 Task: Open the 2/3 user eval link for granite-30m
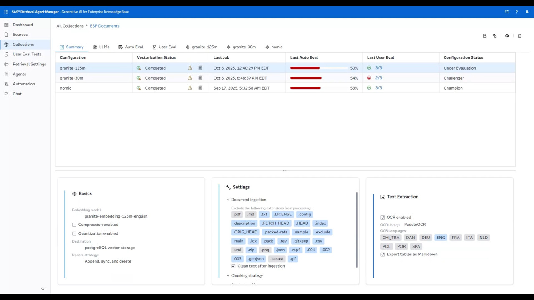pyautogui.click(x=378, y=78)
